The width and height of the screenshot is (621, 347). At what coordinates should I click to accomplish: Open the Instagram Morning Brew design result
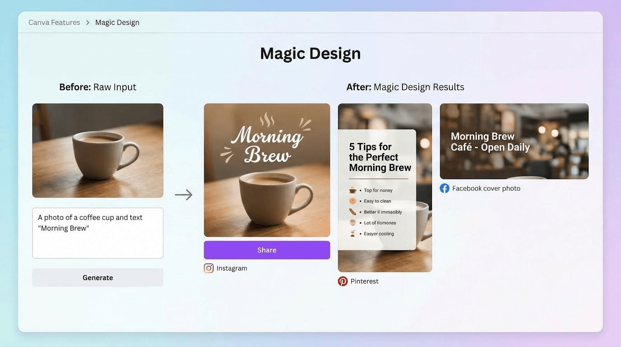[267, 170]
